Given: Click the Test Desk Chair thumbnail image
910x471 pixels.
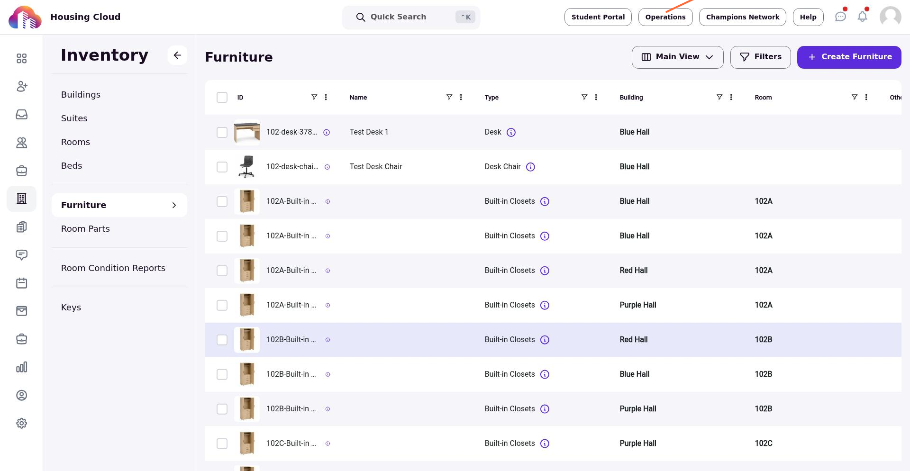Looking at the screenshot, I should pos(246,167).
